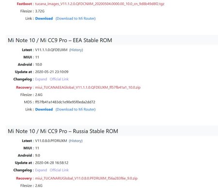This screenshot has width=218, height=188.
Task: Download the China Fastboot ROM
Action: 44,18
